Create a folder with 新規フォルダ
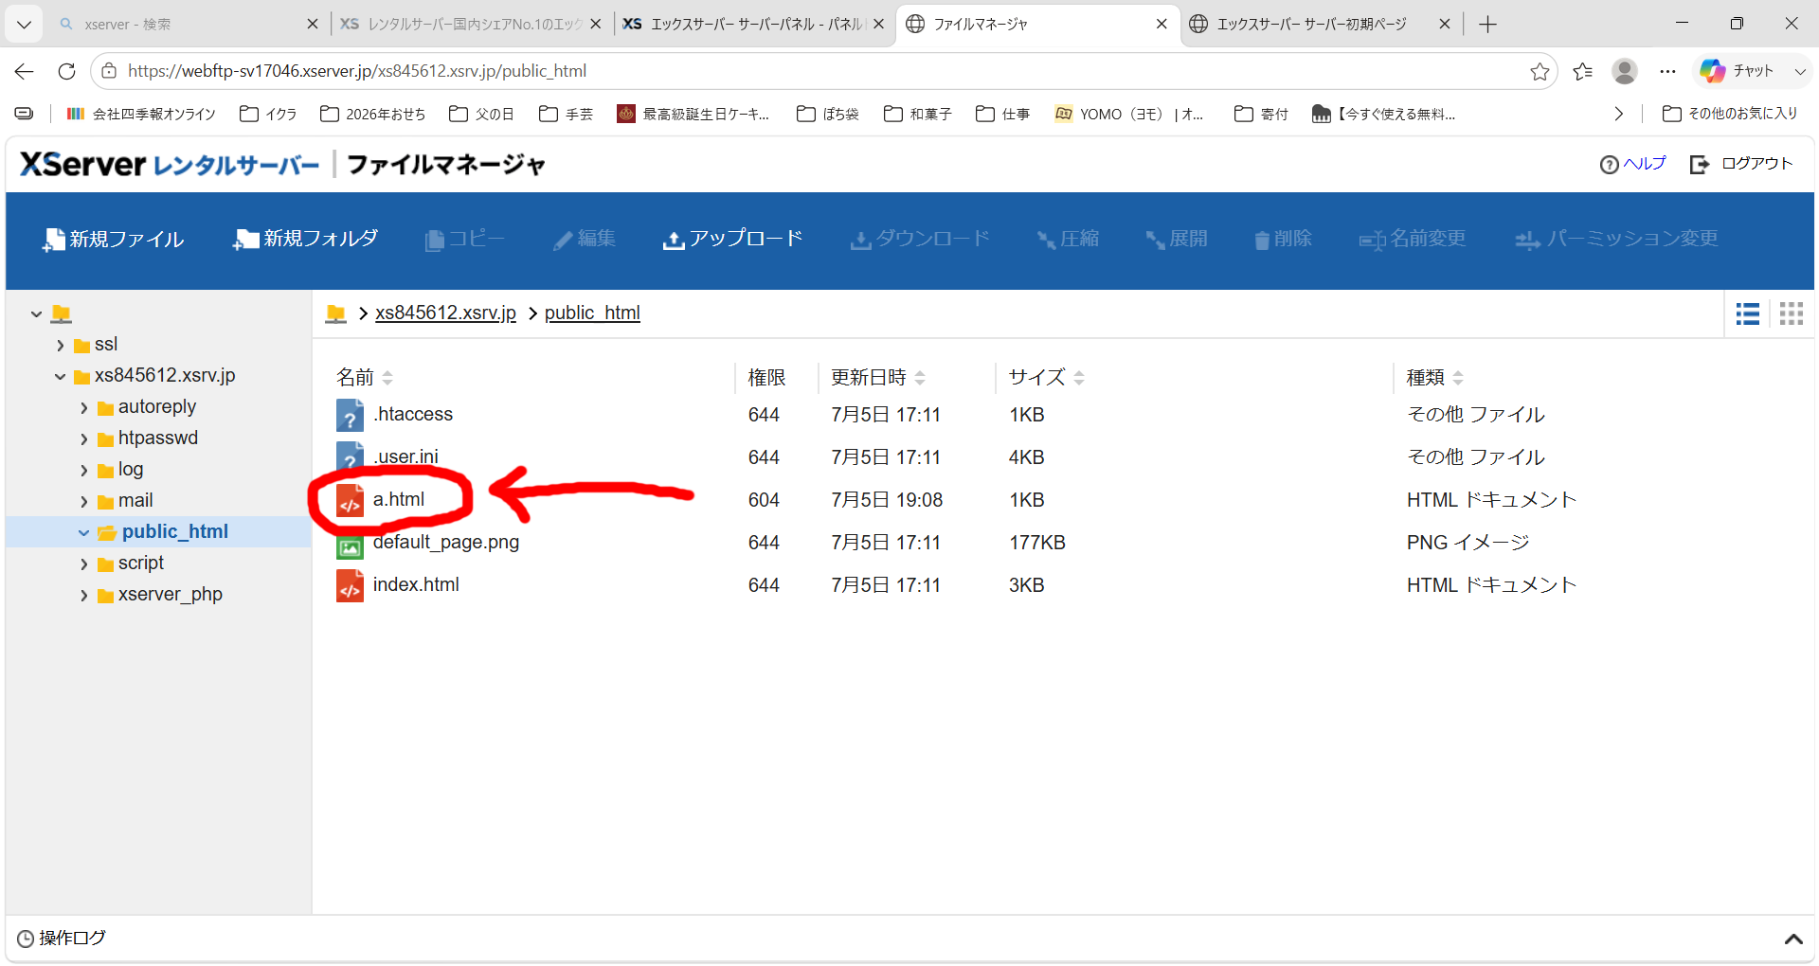1819x966 pixels. coord(305,240)
